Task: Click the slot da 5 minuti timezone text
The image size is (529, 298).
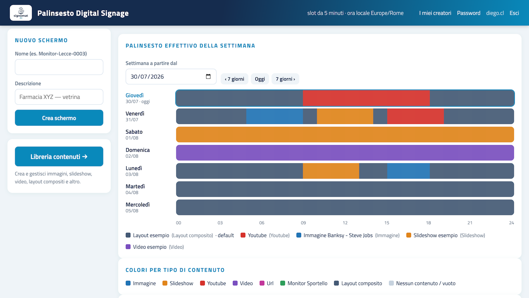Action: pos(355,13)
